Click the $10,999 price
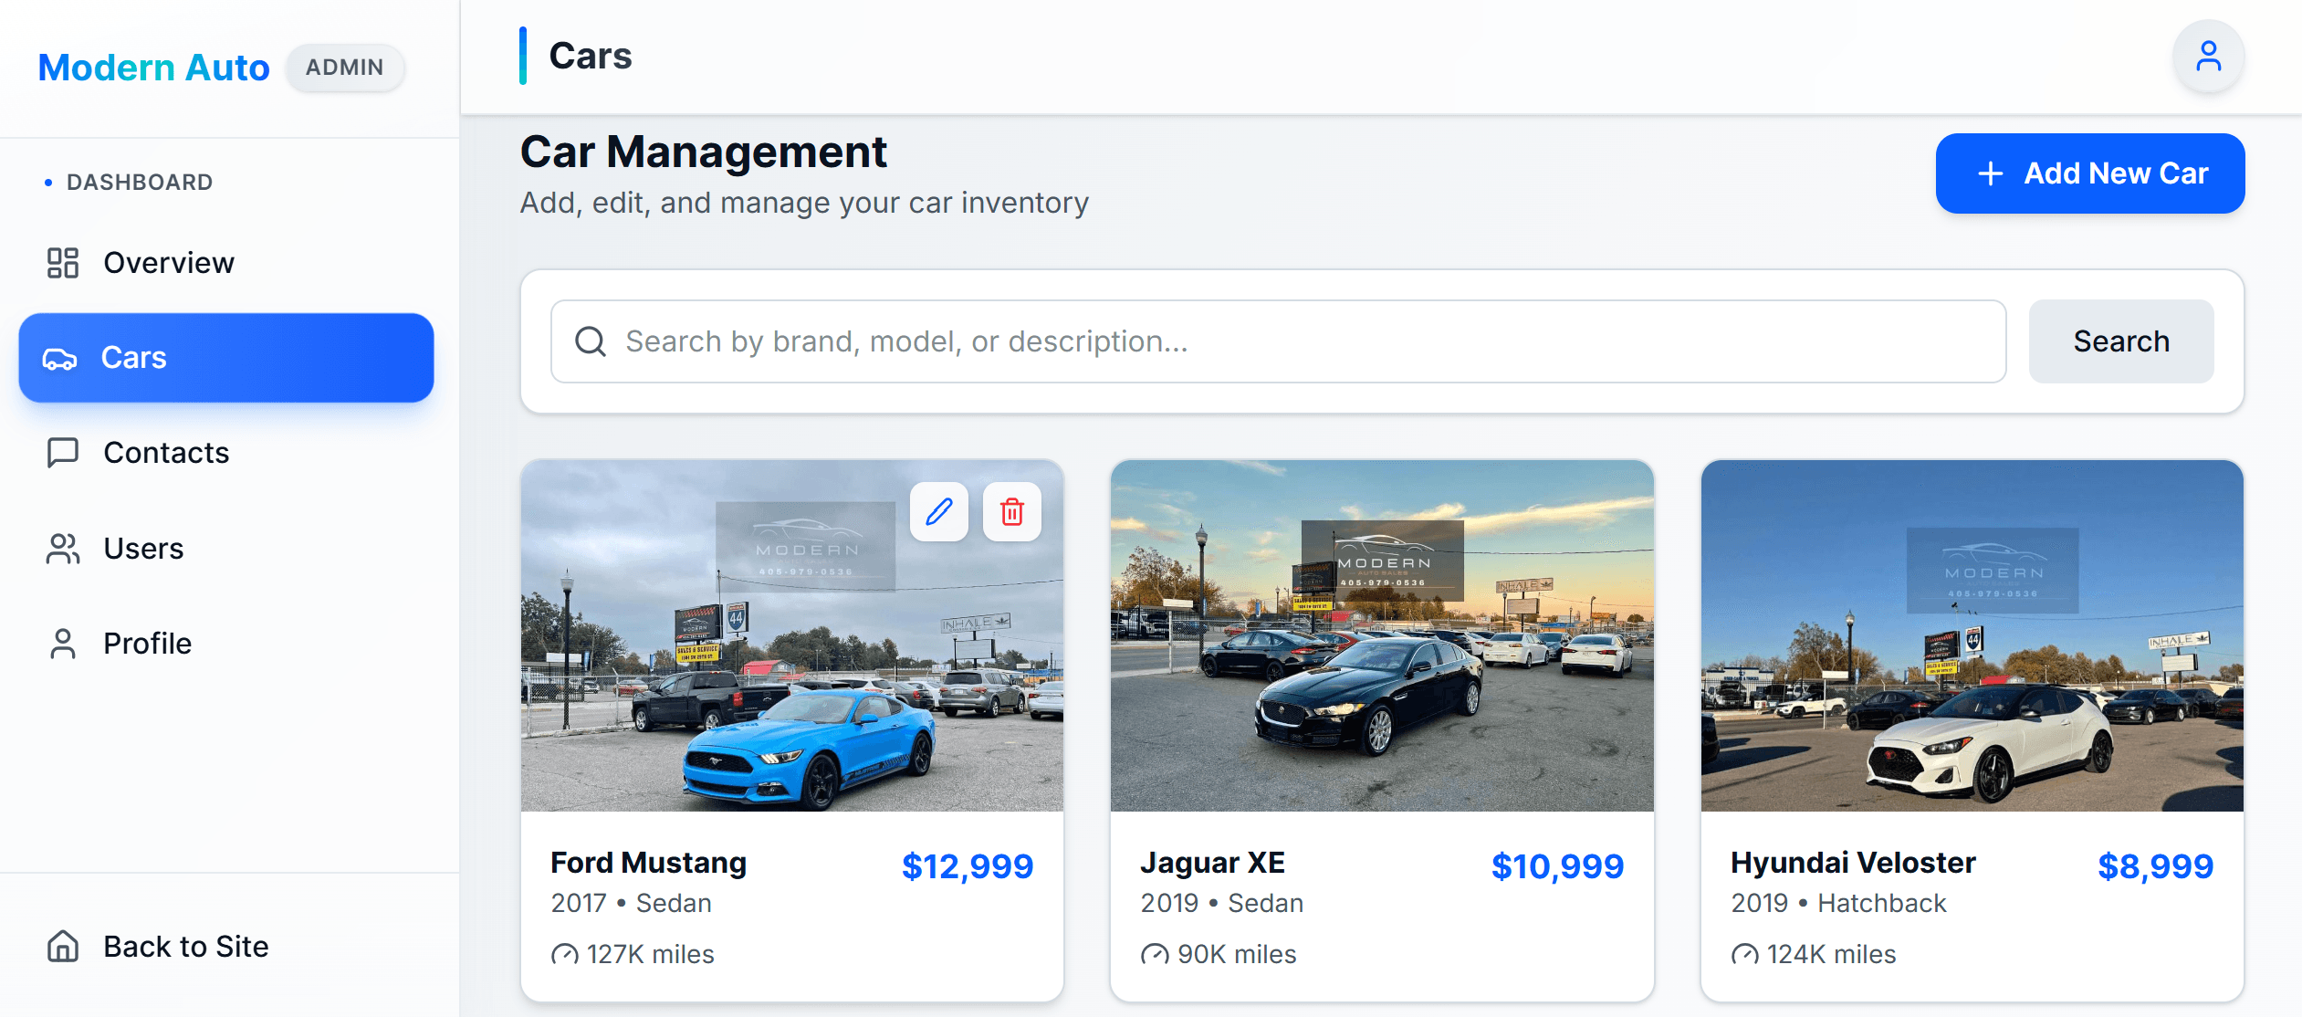 click(1558, 866)
